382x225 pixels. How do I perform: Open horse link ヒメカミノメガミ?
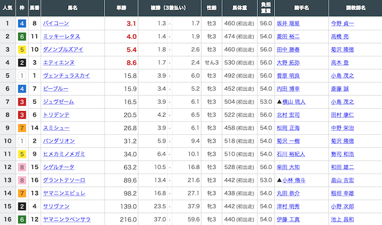pos(64,154)
